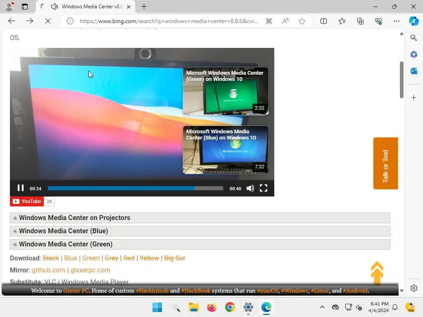The height and width of the screenshot is (317, 423).
Task: Open the YouTube button below video
Action: coord(27,201)
